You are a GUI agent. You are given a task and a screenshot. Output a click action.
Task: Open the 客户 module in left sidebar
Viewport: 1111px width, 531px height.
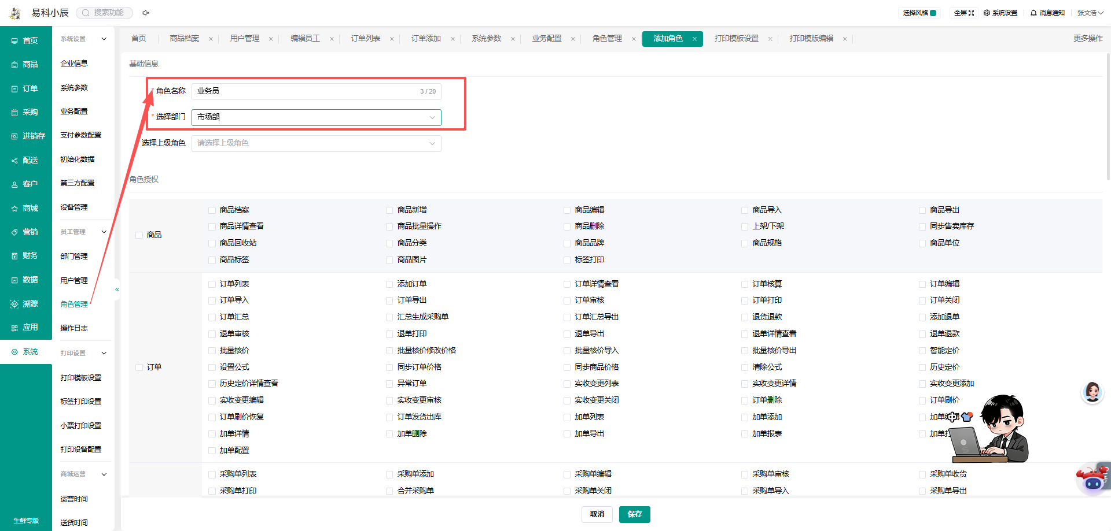(x=25, y=184)
